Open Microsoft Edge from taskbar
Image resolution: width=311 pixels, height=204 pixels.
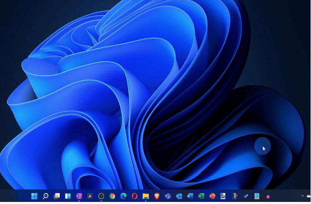click(x=123, y=196)
